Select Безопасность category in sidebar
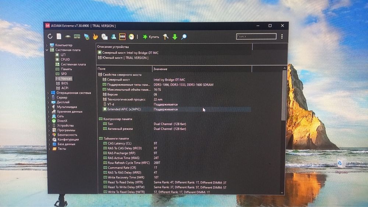Viewport: 368px width, 207px height. pos(64,135)
